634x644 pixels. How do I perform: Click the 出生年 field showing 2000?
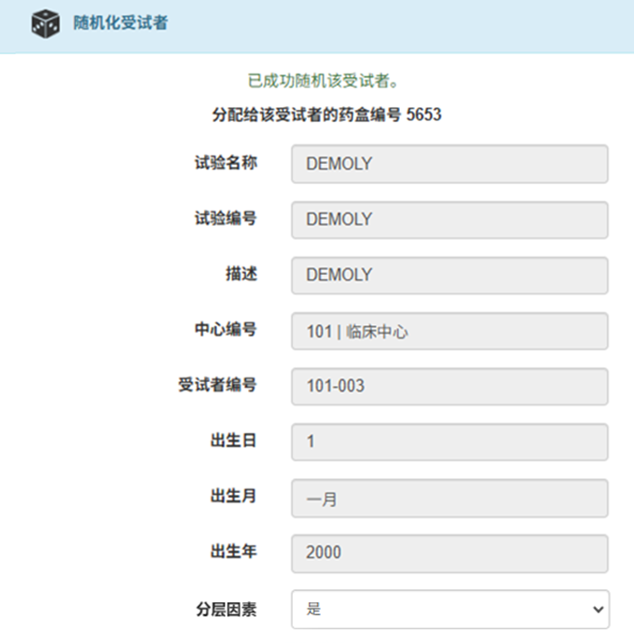click(449, 554)
